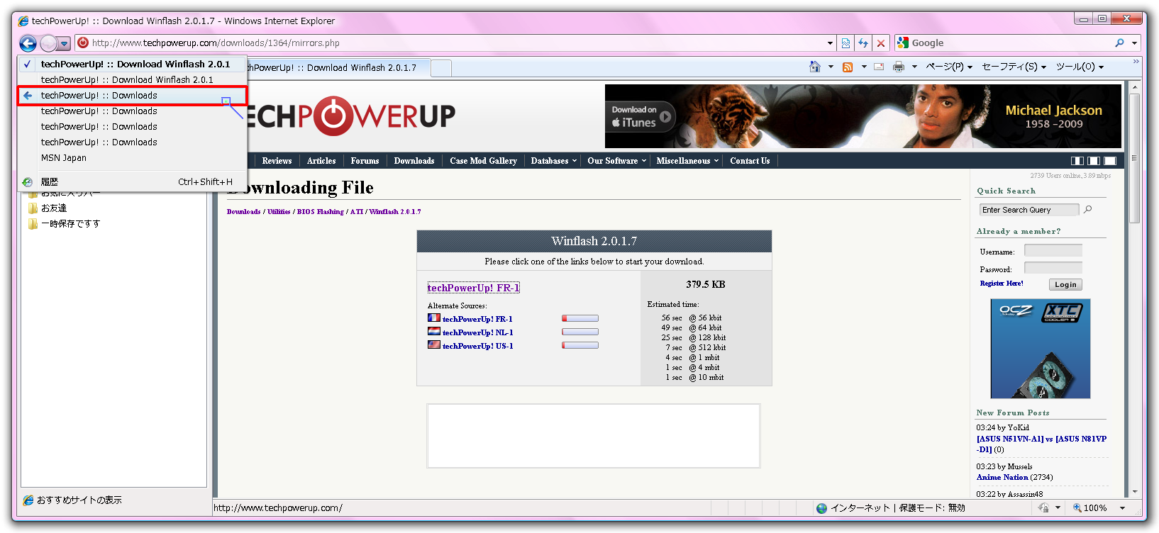The width and height of the screenshot is (1159, 533).
Task: Open the search provider dropdown arrow
Action: [x=1134, y=43]
